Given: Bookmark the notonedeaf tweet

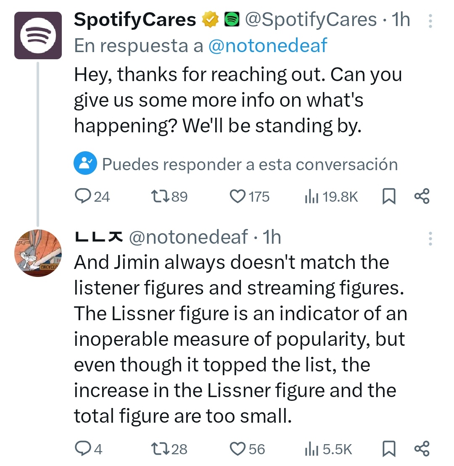Looking at the screenshot, I should (388, 449).
